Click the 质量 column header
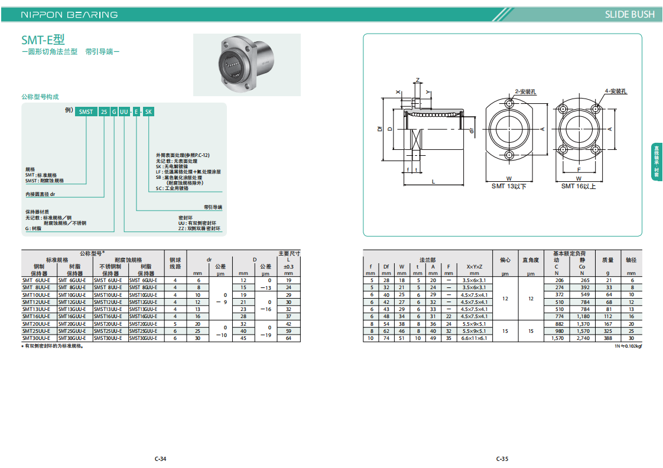Viewport: 663px width, 468px height. pos(607,260)
